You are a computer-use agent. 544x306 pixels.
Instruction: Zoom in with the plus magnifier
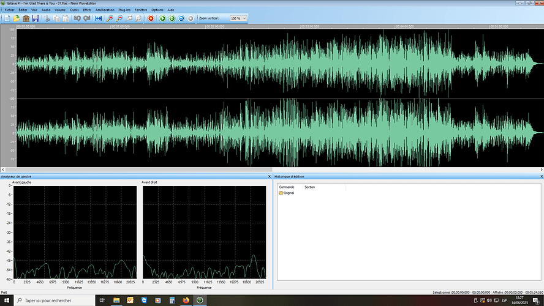pyautogui.click(x=110, y=18)
